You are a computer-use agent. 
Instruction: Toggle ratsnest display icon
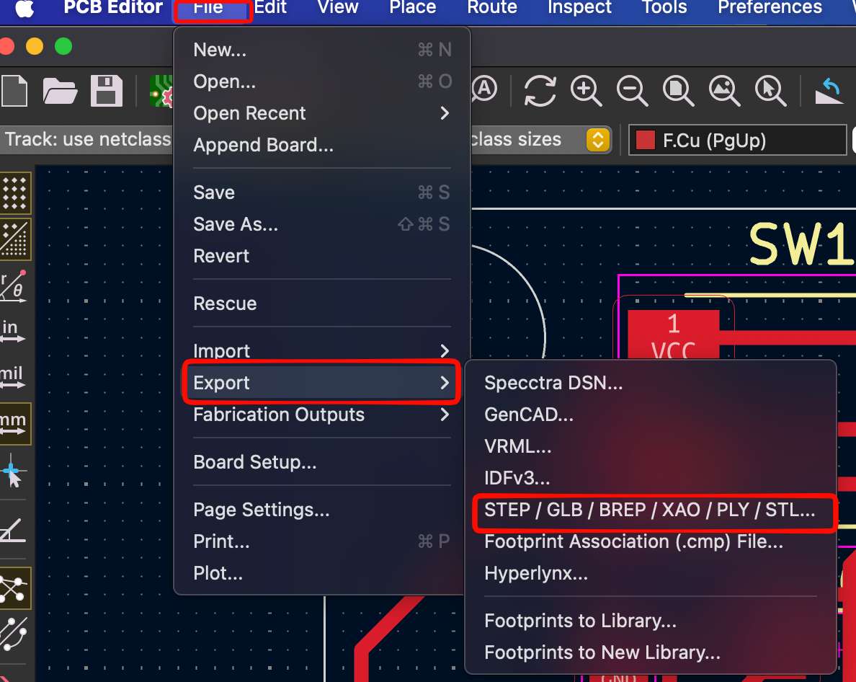click(x=14, y=588)
